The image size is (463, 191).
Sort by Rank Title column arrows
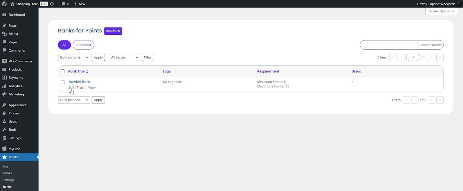pos(87,71)
